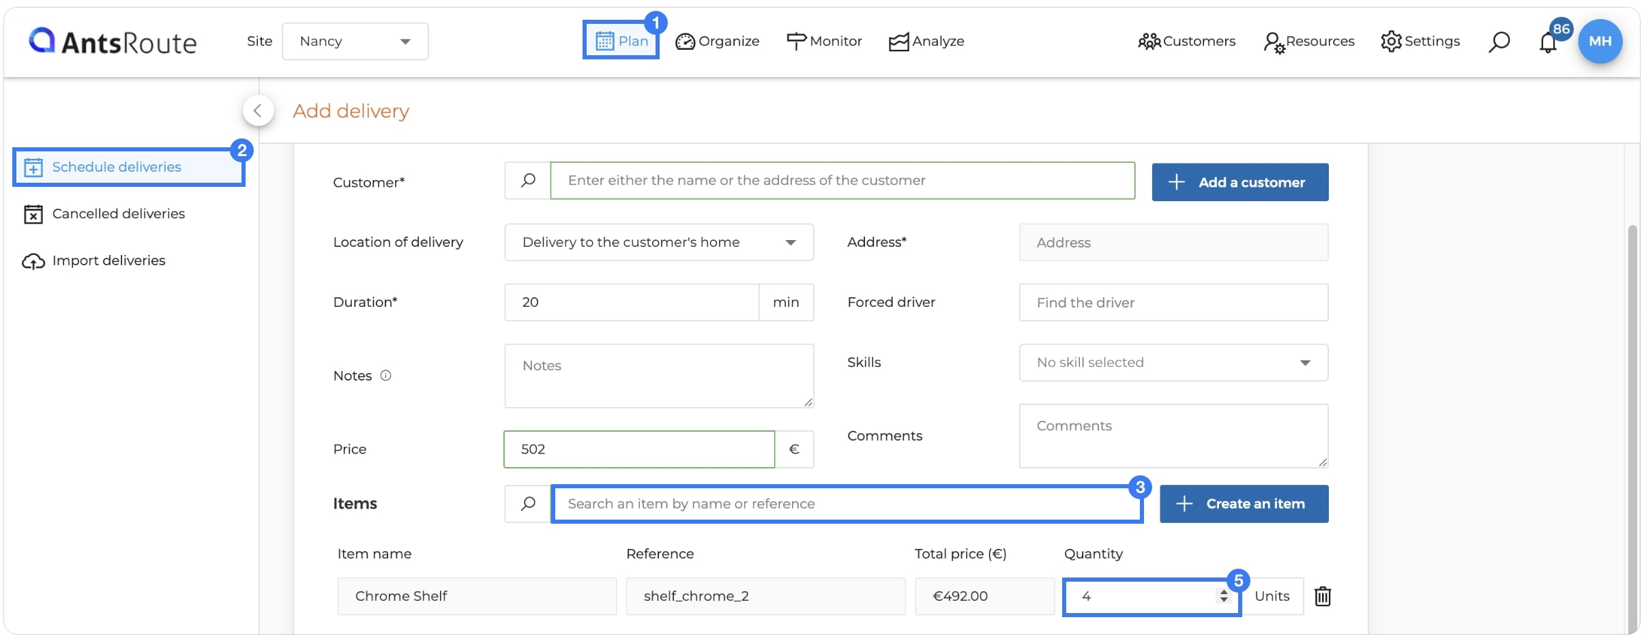Go to the Monitor tab
Image resolution: width=1644 pixels, height=641 pixels.
coord(824,42)
